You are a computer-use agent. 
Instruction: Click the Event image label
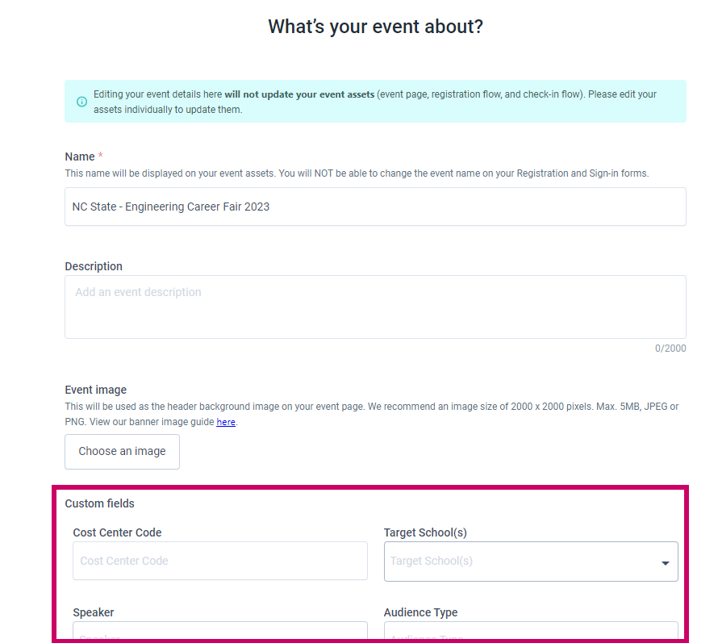(x=96, y=390)
